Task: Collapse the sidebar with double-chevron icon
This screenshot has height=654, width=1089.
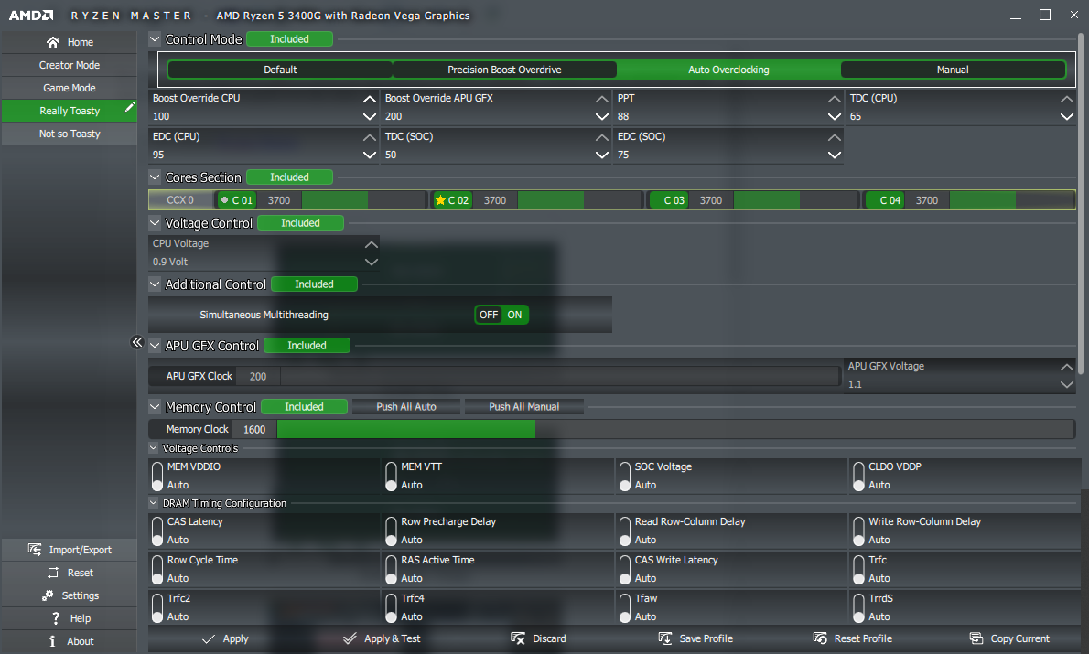Action: click(x=137, y=341)
